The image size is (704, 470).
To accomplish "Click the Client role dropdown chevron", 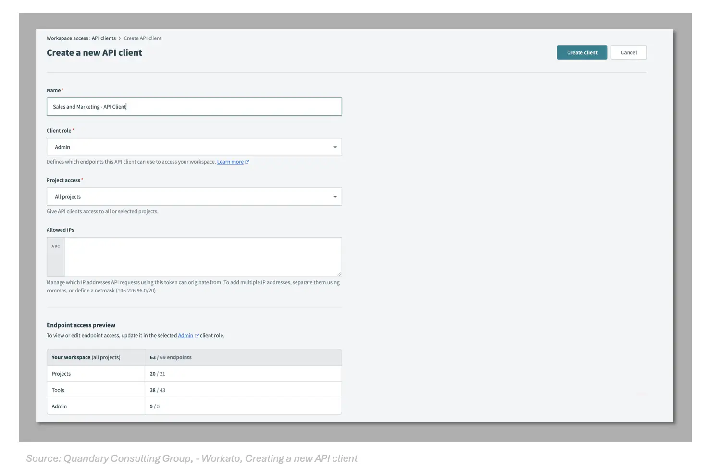I will [335, 147].
